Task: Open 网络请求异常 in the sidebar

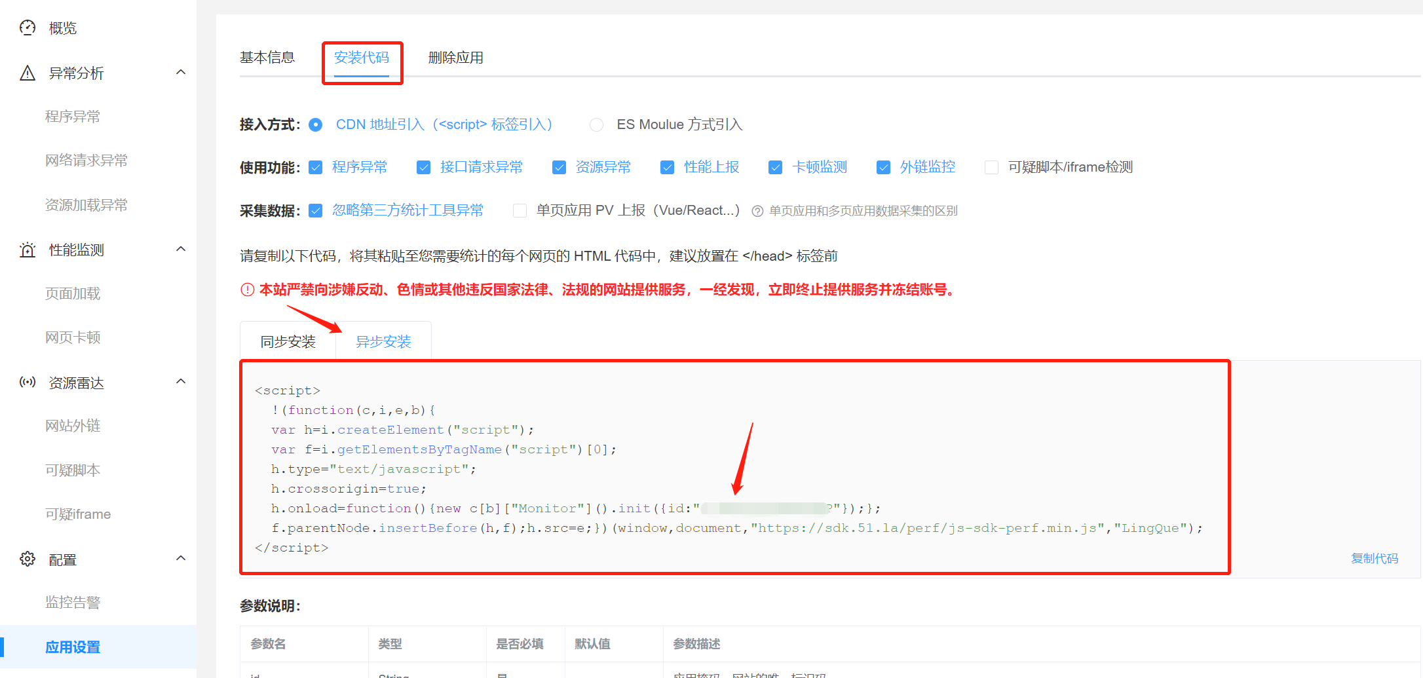Action: click(86, 160)
